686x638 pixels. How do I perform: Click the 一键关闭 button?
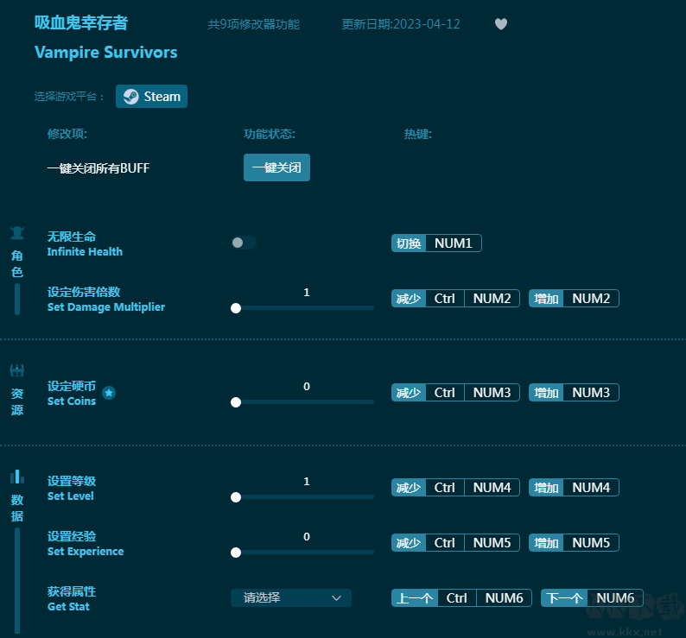(276, 167)
